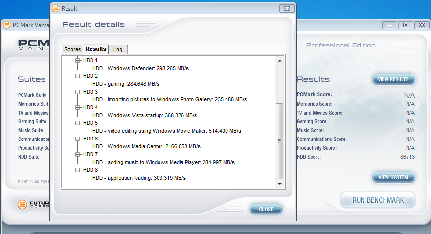This screenshot has height=234, width=431.
Task: Collapse the HDD 1 tree node
Action: pyautogui.click(x=77, y=60)
